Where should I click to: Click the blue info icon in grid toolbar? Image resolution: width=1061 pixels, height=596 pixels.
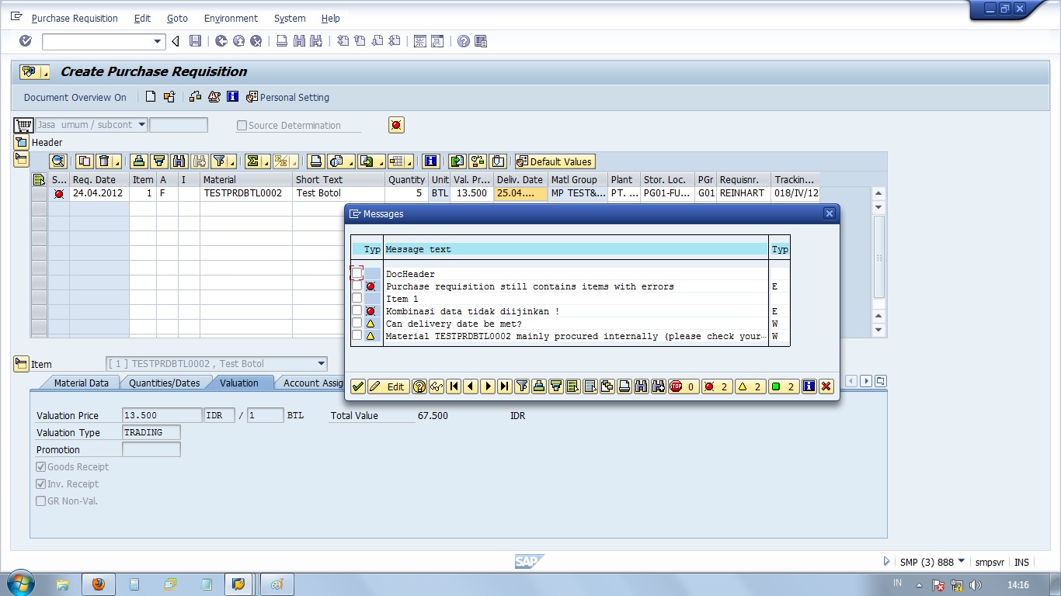coord(431,161)
